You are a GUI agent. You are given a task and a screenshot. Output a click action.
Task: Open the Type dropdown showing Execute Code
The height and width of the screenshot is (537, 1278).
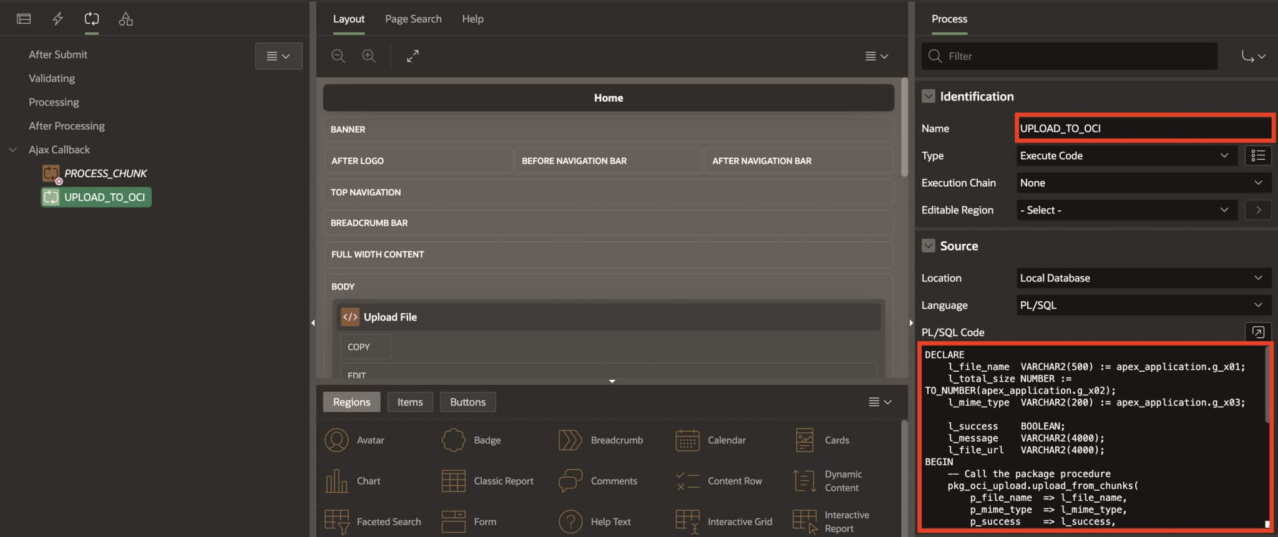click(1126, 155)
